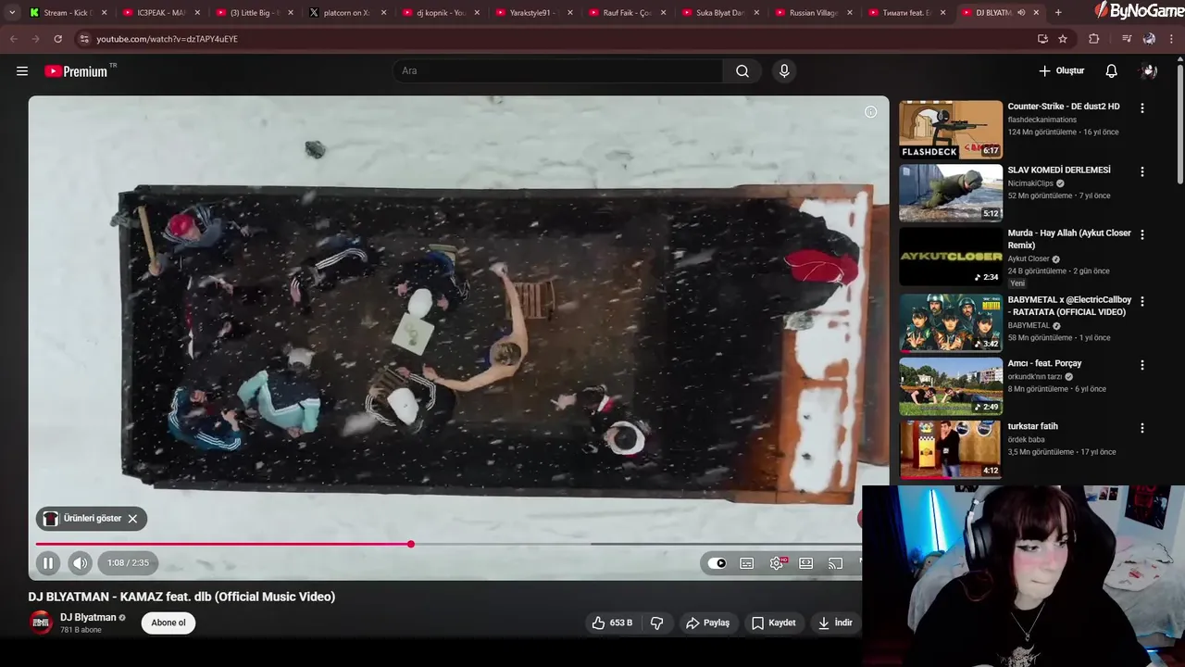The width and height of the screenshot is (1185, 667).
Task: Open the Amcı feat. Porçay video thumbnail
Action: coord(951,386)
